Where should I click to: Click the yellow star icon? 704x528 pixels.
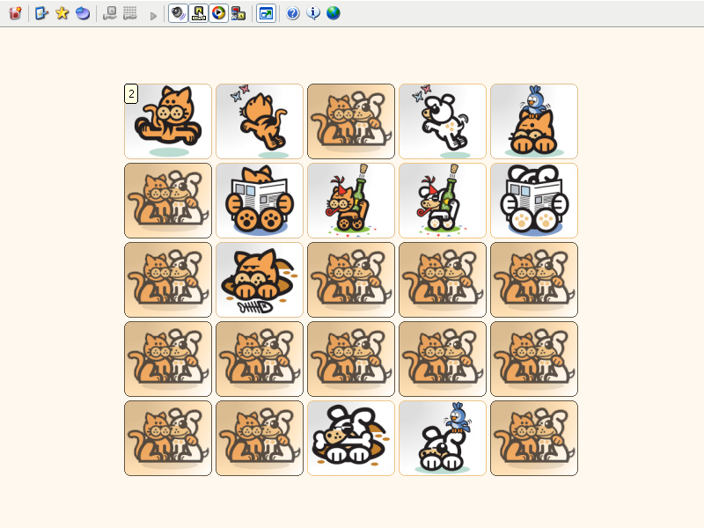click(62, 13)
